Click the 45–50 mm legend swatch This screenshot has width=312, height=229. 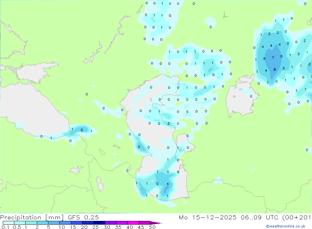coord(144,223)
